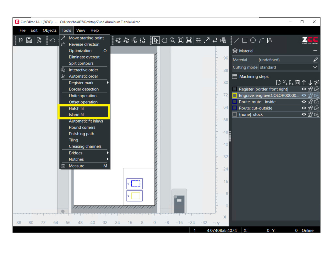This screenshot has width=333, height=257.
Task: Move machining step up with arrow
Action: [x=304, y=83]
